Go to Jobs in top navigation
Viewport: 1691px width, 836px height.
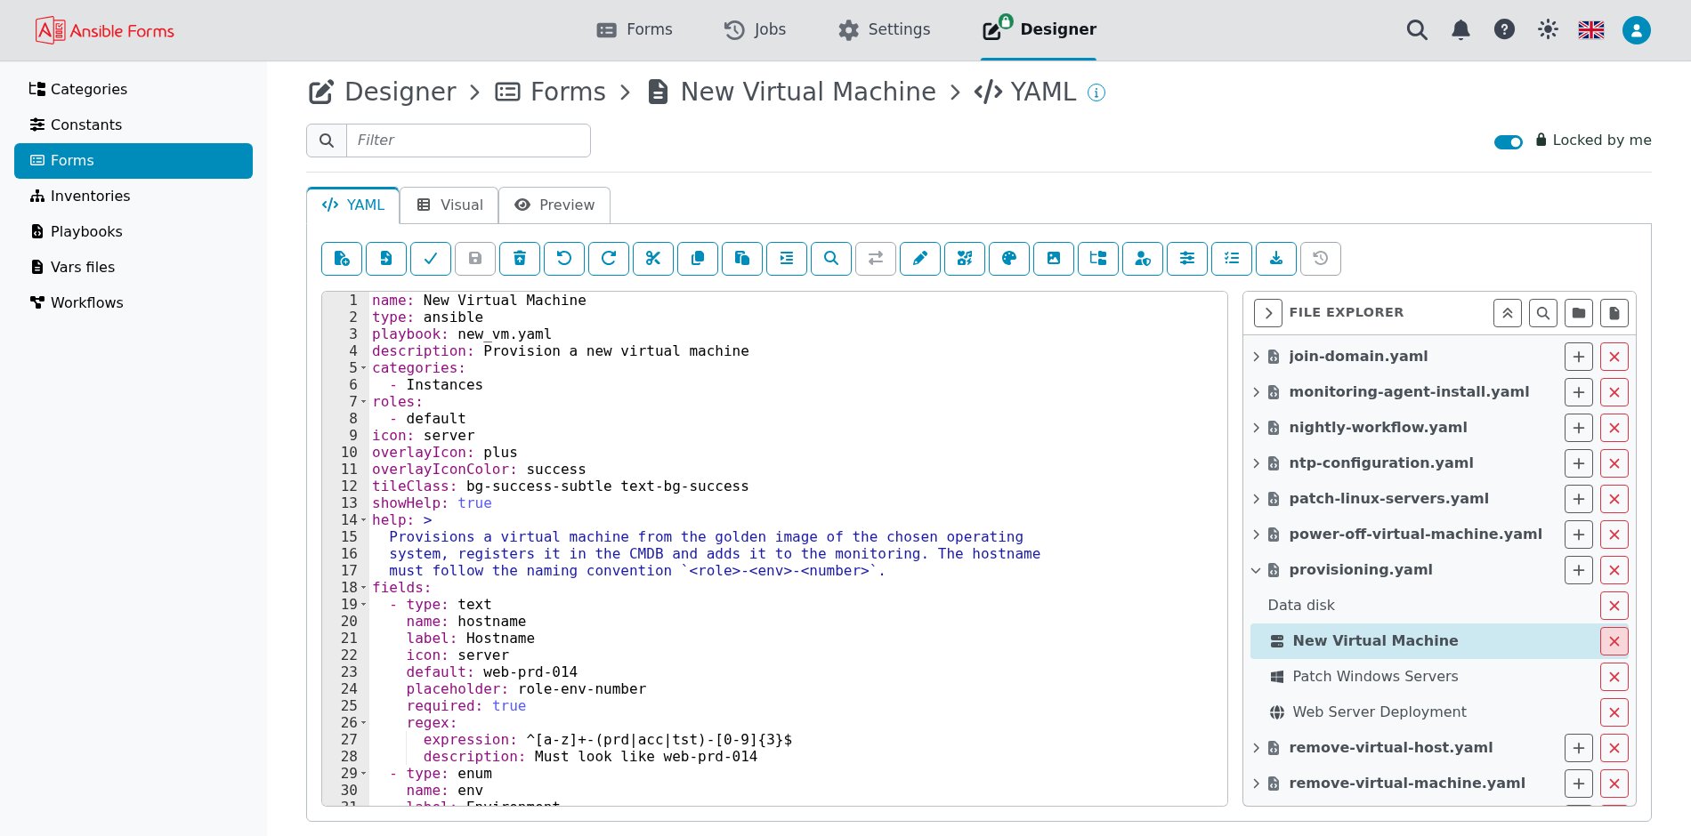click(x=755, y=29)
